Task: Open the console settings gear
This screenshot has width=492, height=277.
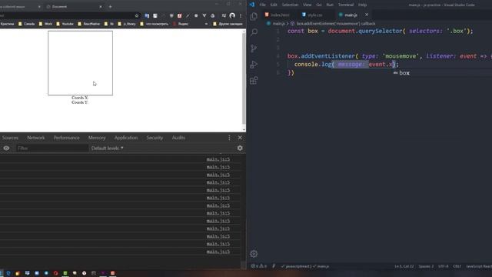Action: [240, 148]
